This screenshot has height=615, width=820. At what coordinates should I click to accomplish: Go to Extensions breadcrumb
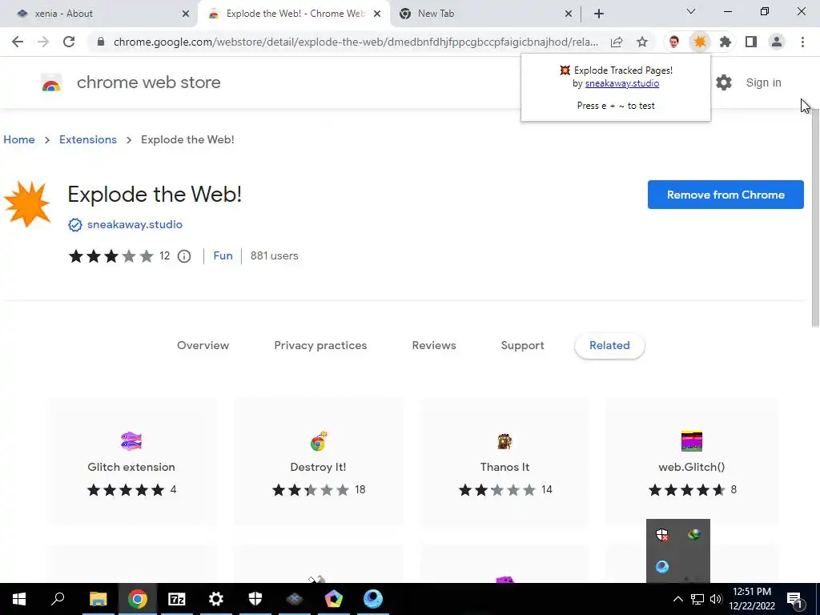click(x=88, y=139)
